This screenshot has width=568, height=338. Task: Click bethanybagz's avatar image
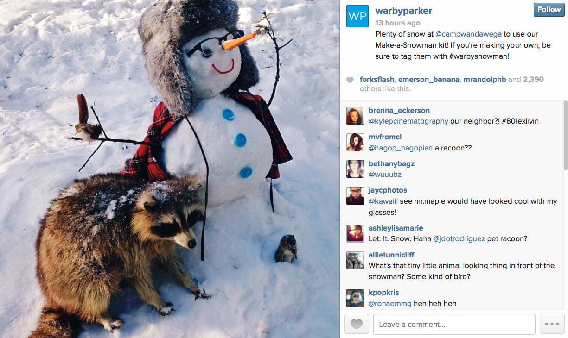[x=355, y=169]
